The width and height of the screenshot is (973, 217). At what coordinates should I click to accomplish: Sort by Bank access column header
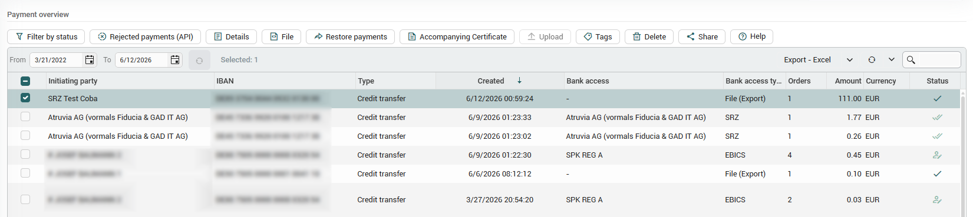(x=587, y=81)
